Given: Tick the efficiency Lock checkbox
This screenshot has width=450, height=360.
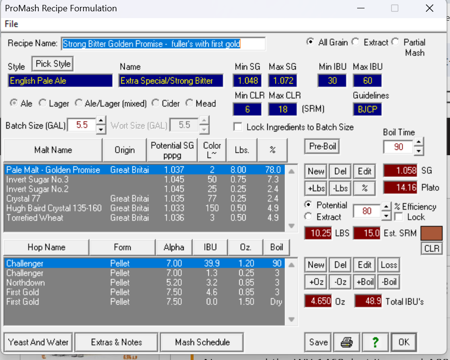Looking at the screenshot, I should pyautogui.click(x=398, y=217).
